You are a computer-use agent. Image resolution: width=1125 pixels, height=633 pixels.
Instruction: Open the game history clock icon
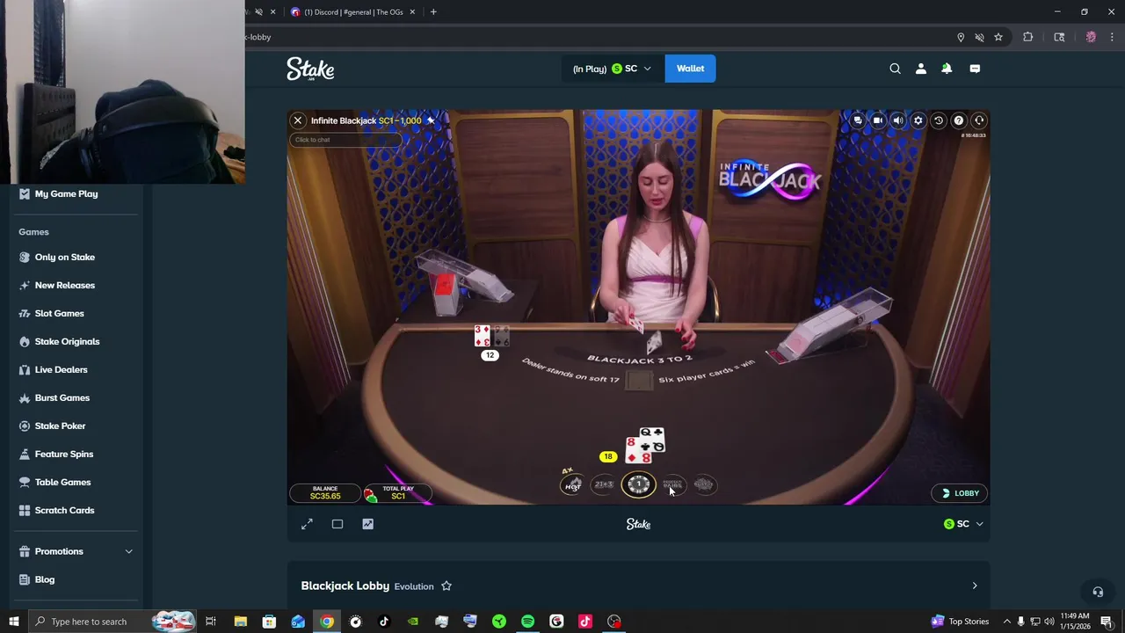click(938, 120)
